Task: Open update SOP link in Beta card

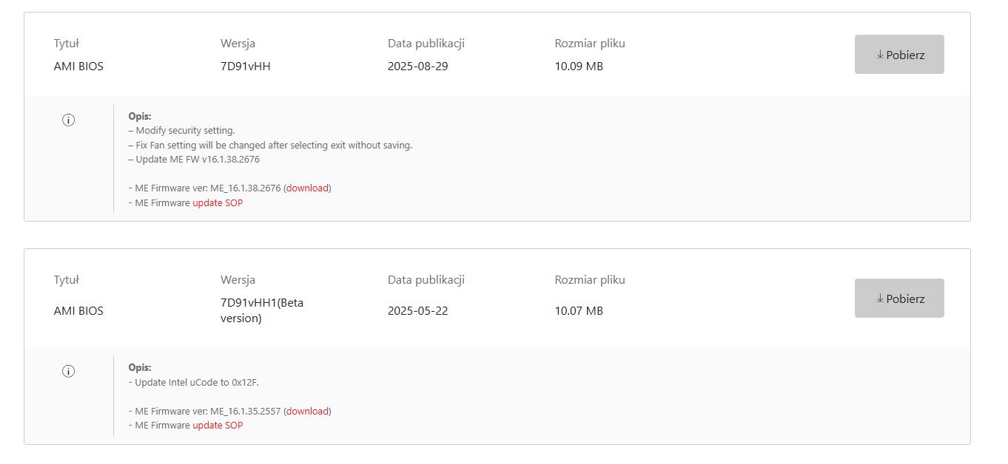Action: (x=218, y=426)
